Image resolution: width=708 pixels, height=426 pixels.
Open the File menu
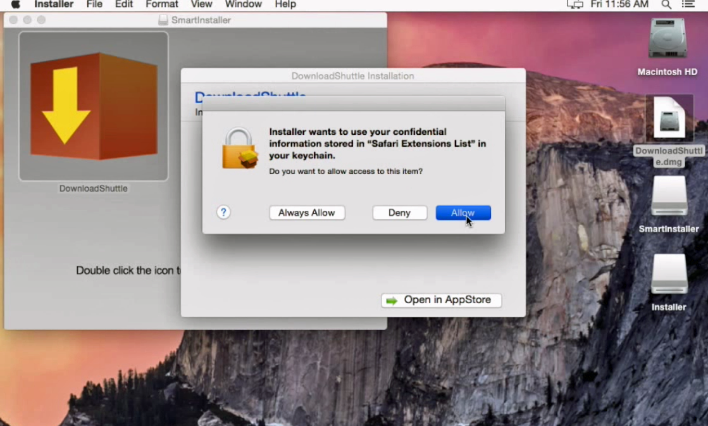[x=94, y=4]
